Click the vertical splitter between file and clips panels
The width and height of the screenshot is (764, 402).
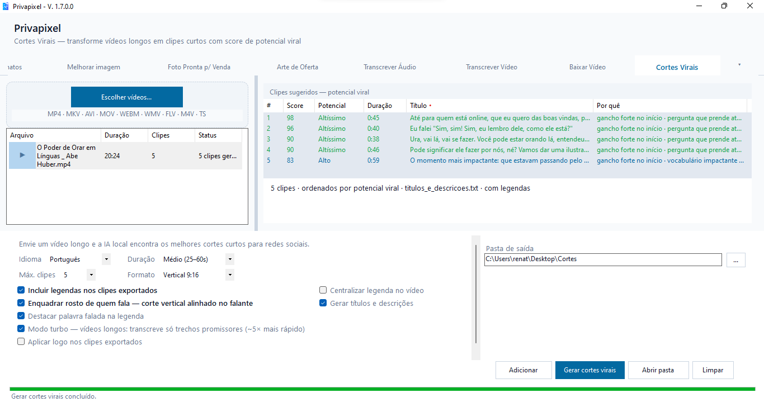pos(256,153)
